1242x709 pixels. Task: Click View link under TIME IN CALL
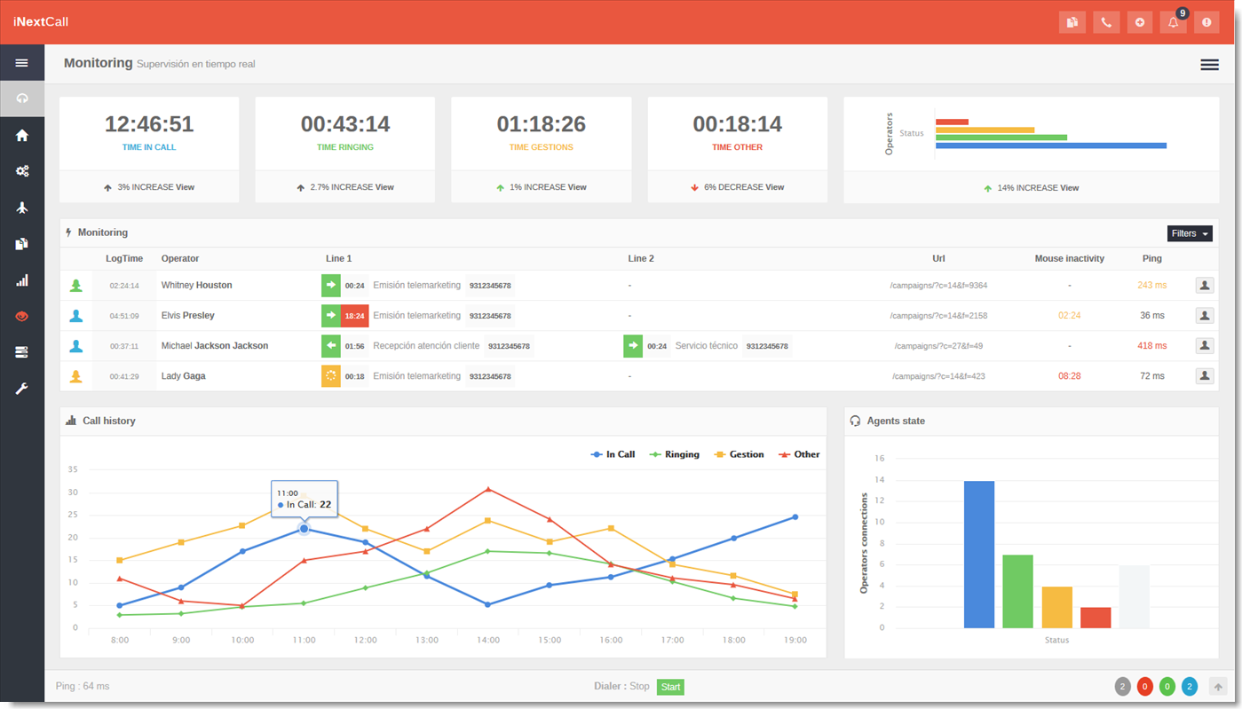(x=185, y=187)
